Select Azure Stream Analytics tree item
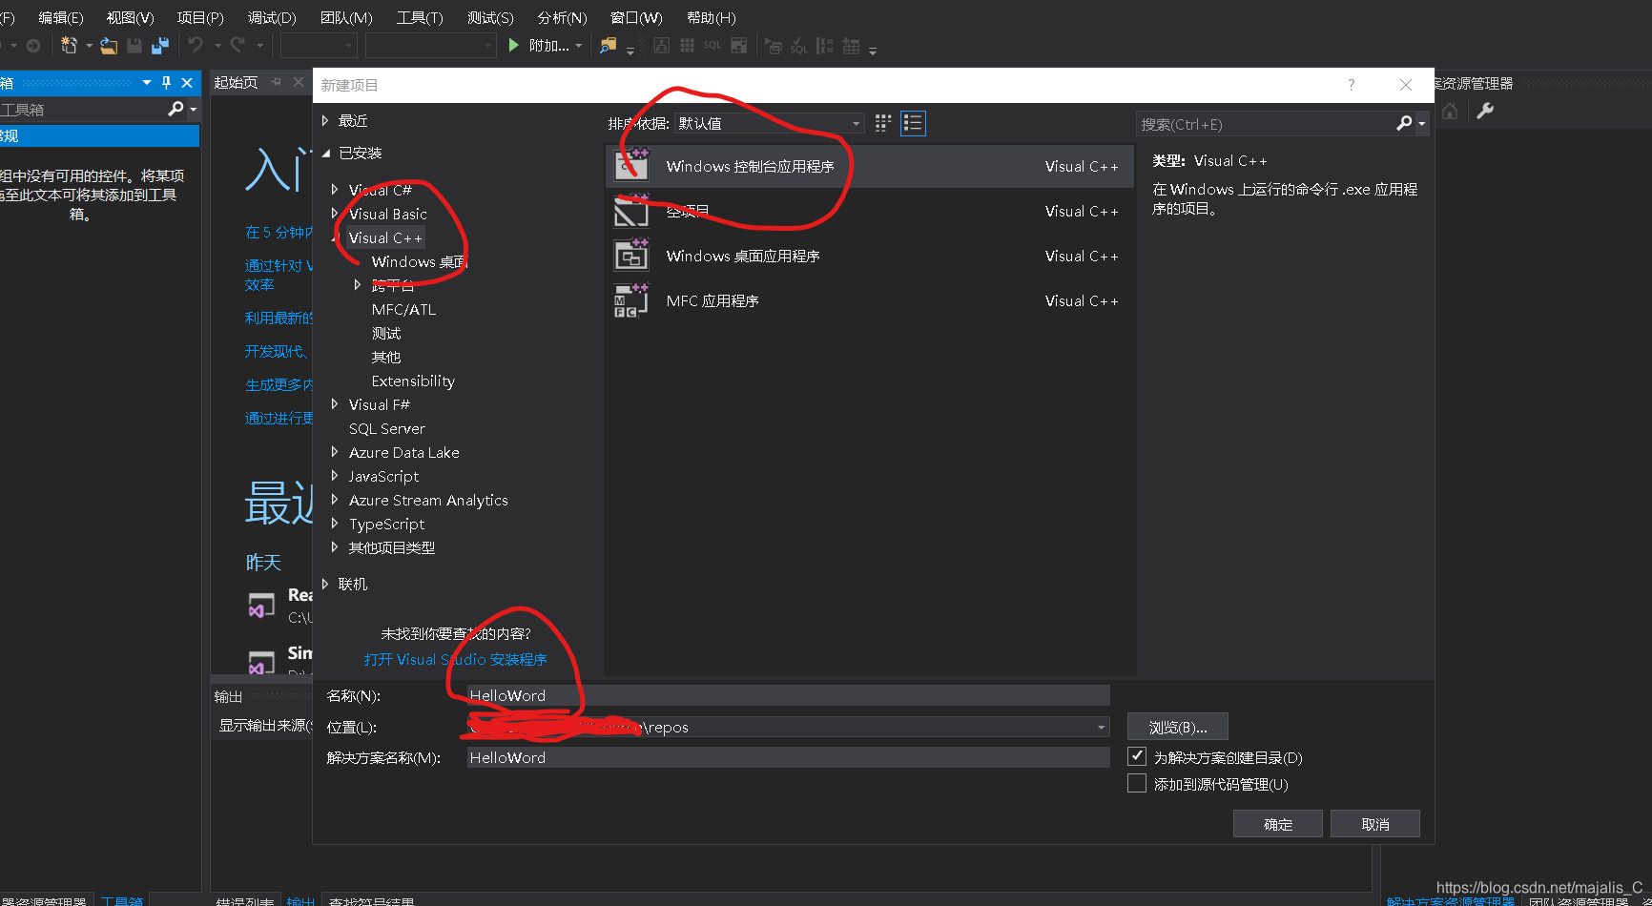This screenshot has height=906, width=1652. 428,500
